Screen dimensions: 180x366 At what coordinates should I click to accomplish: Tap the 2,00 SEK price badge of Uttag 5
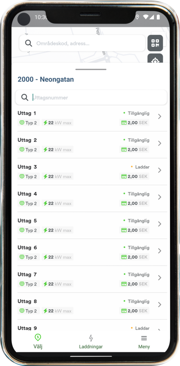(x=134, y=230)
